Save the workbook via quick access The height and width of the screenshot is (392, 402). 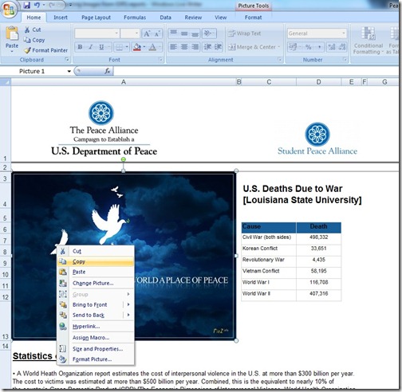[x=26, y=5]
